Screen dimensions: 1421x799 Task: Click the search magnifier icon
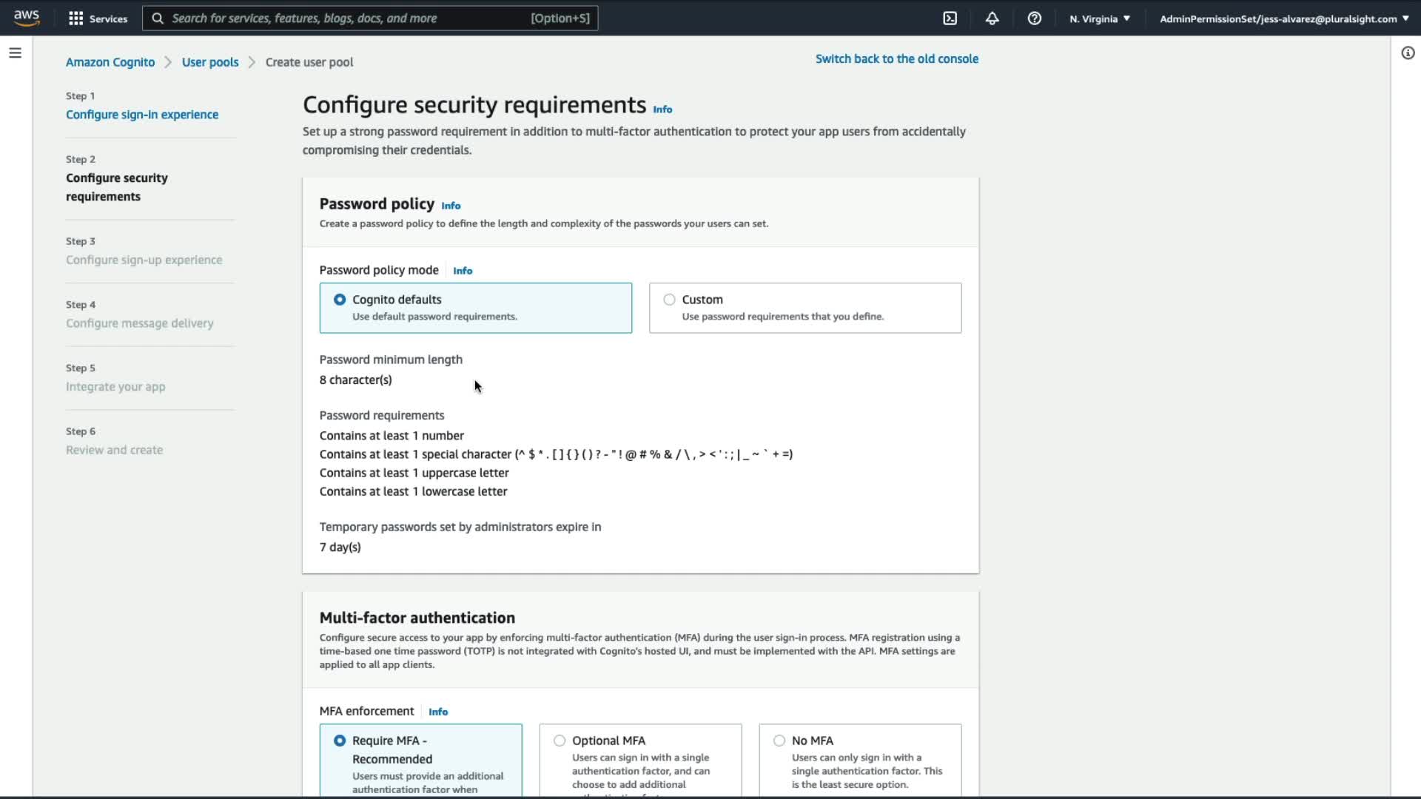coord(158,18)
